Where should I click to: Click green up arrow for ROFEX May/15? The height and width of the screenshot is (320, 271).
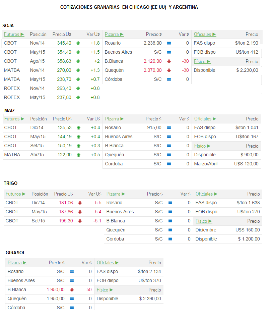[x=78, y=98]
